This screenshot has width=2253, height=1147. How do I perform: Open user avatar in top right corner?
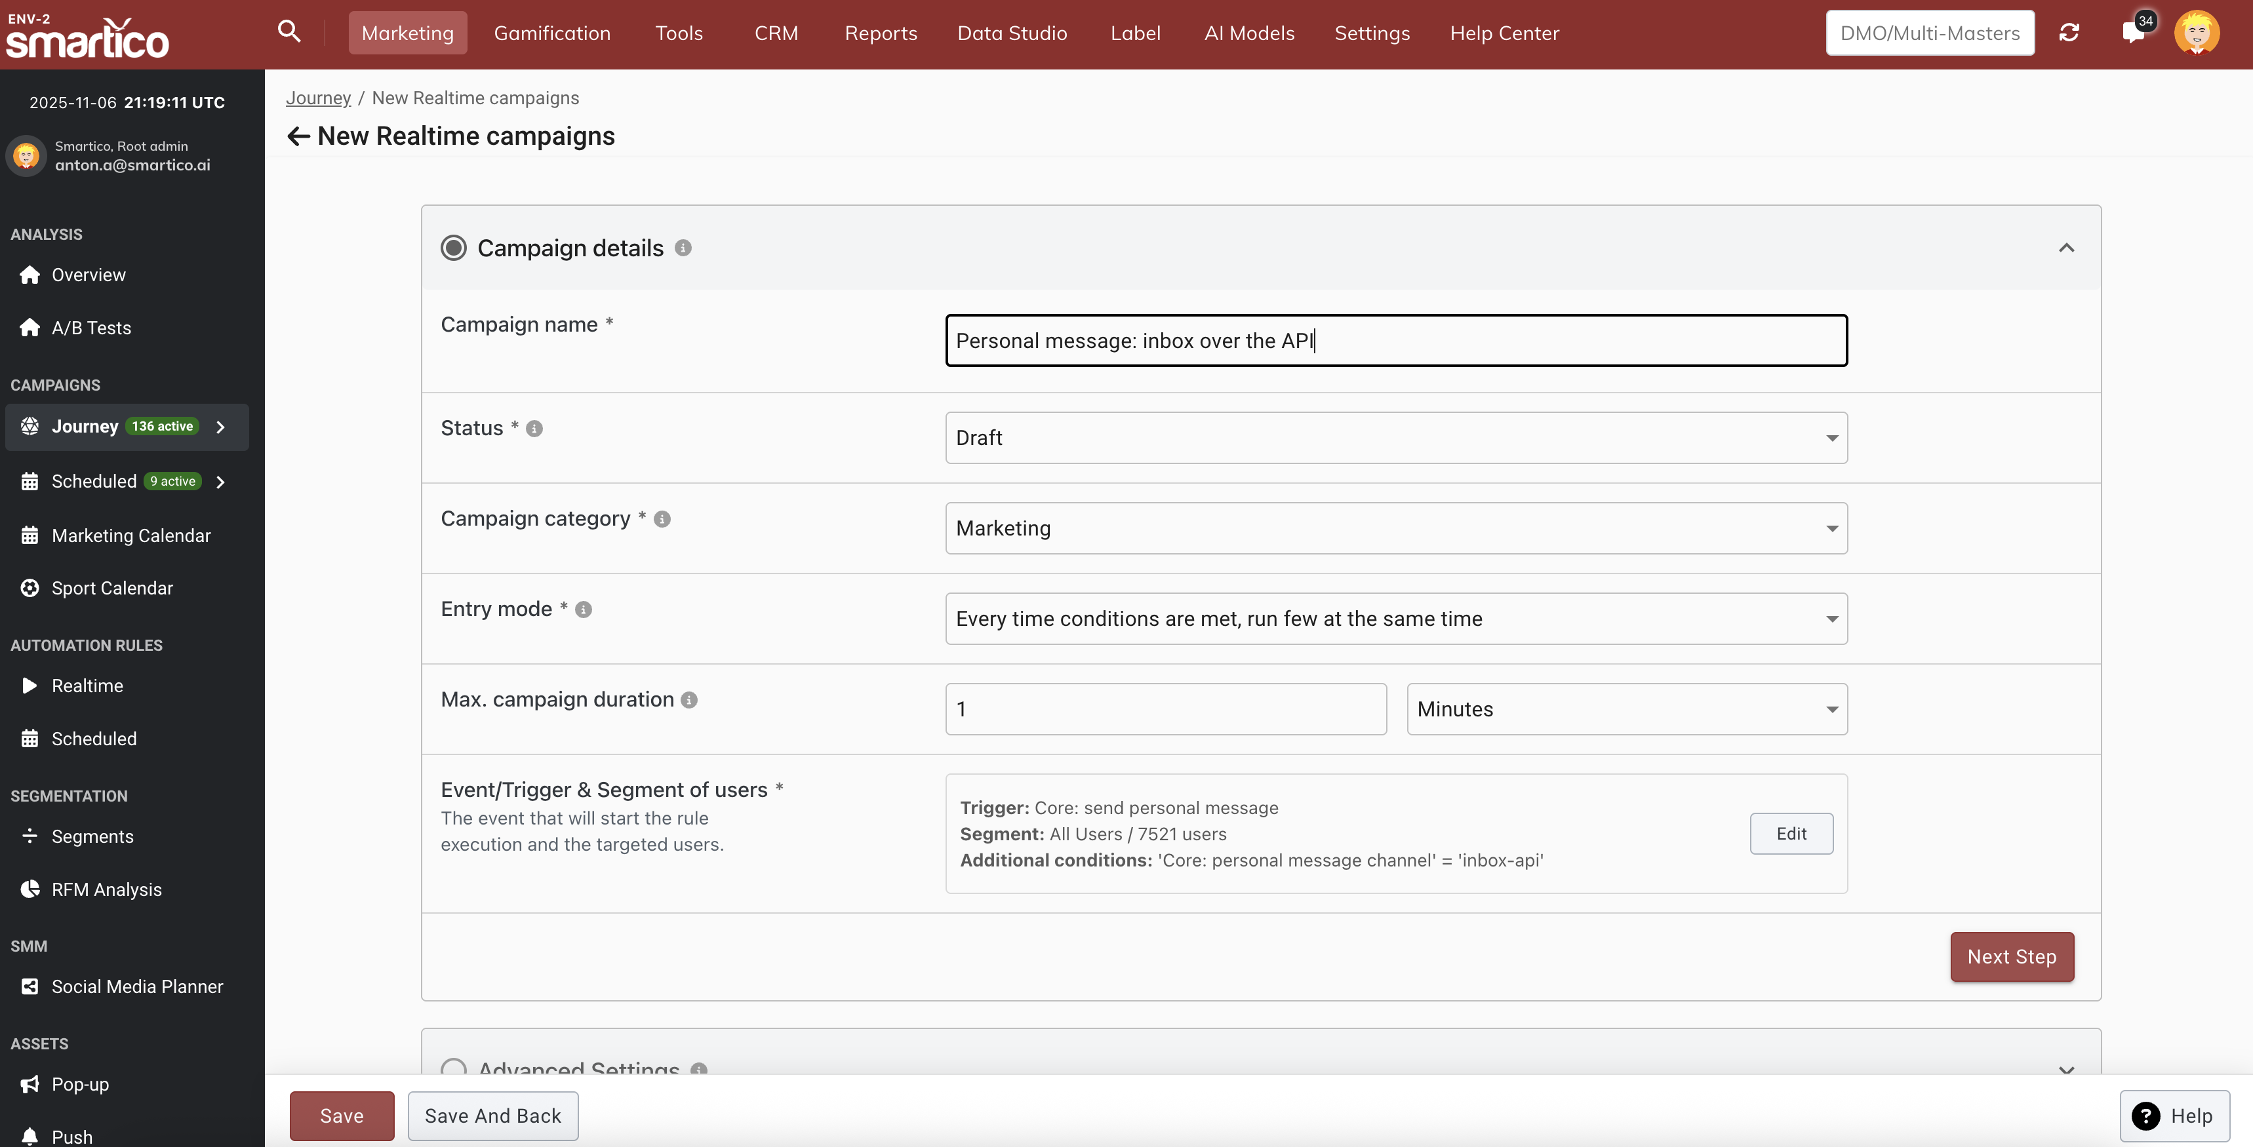point(2196,33)
